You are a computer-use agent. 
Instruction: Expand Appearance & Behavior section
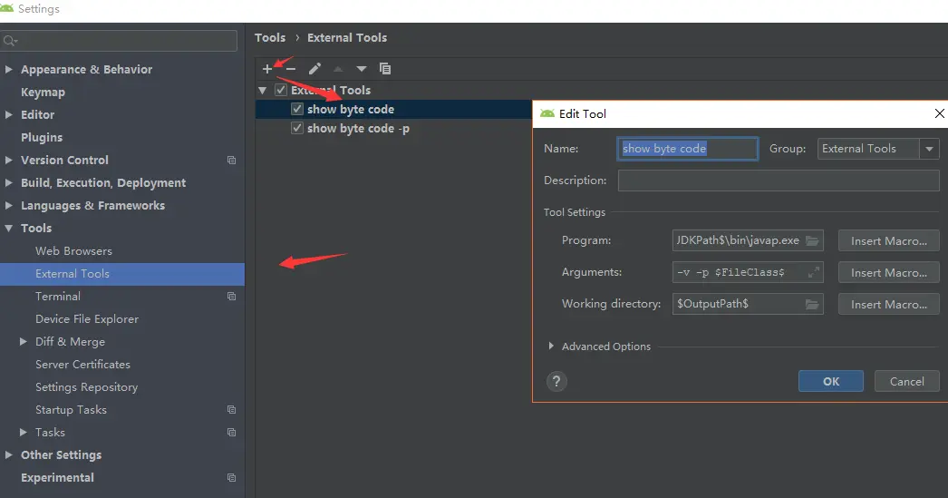[8, 70]
